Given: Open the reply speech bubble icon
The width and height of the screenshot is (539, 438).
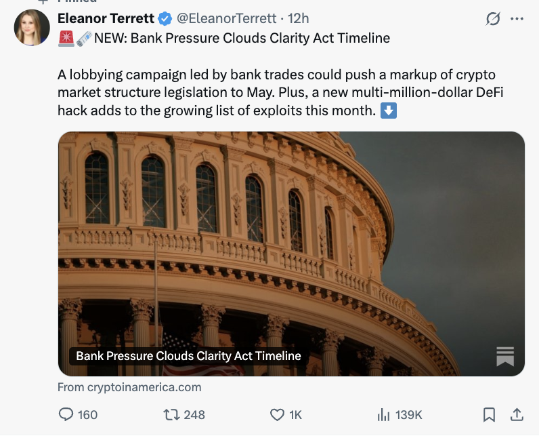Looking at the screenshot, I should coord(67,414).
